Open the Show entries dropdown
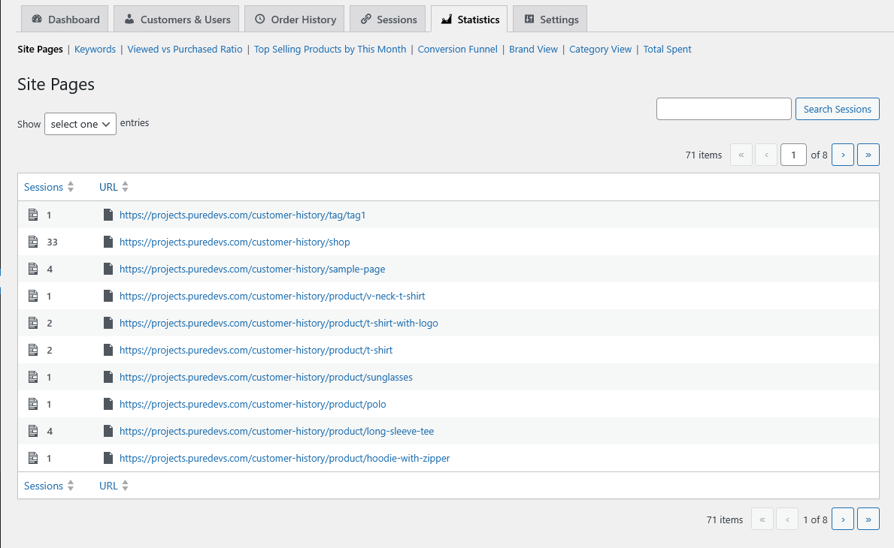Viewport: 894px width, 548px height. click(x=80, y=124)
